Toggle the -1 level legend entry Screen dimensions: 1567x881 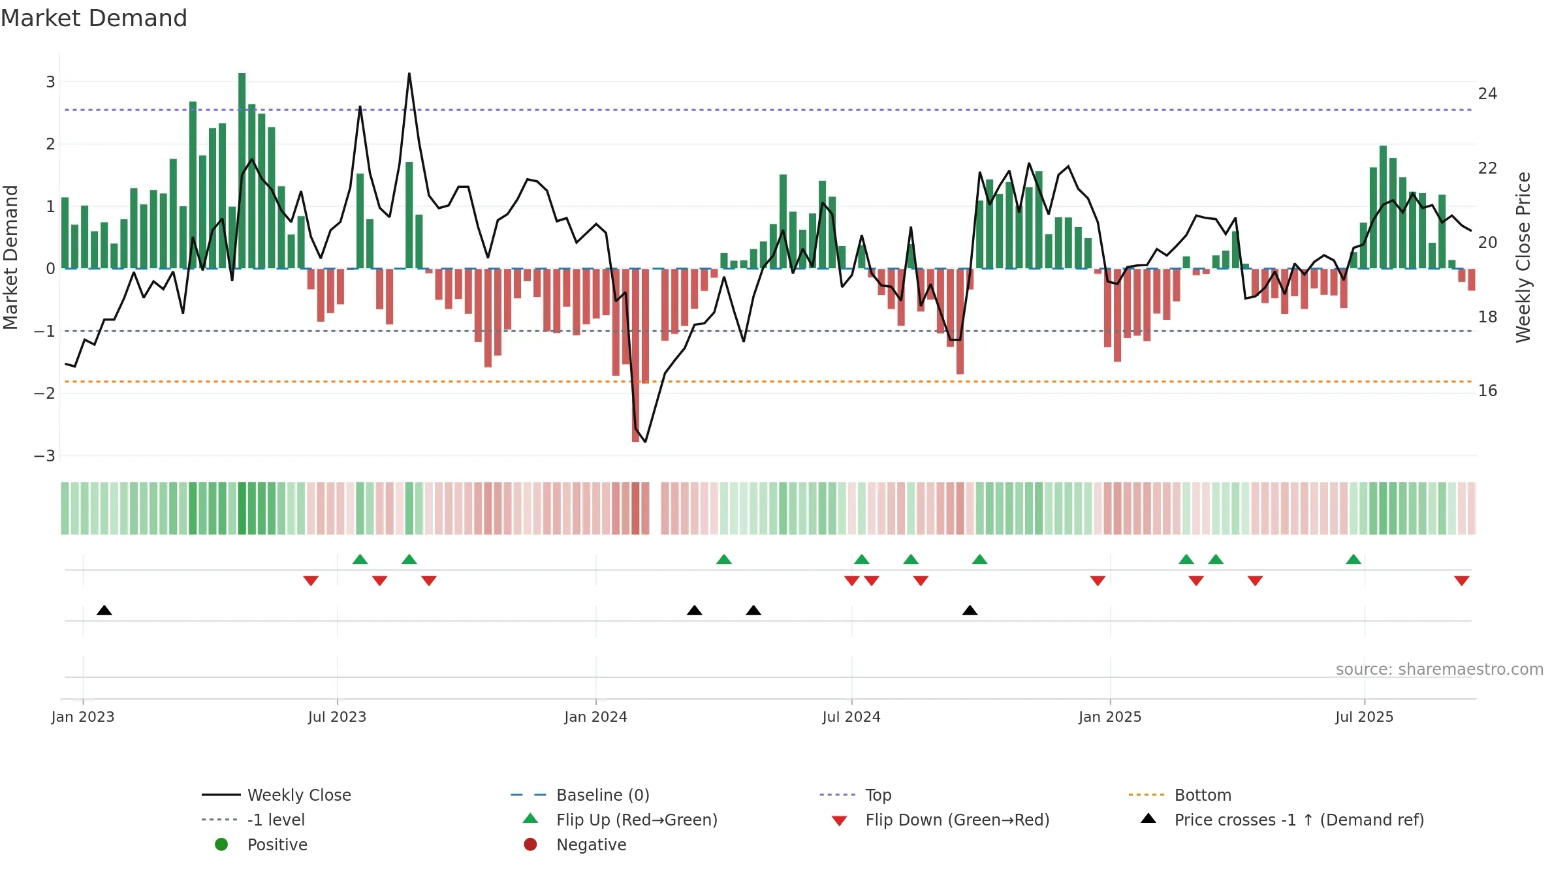253,820
